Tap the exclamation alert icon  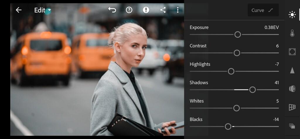click(x=146, y=10)
